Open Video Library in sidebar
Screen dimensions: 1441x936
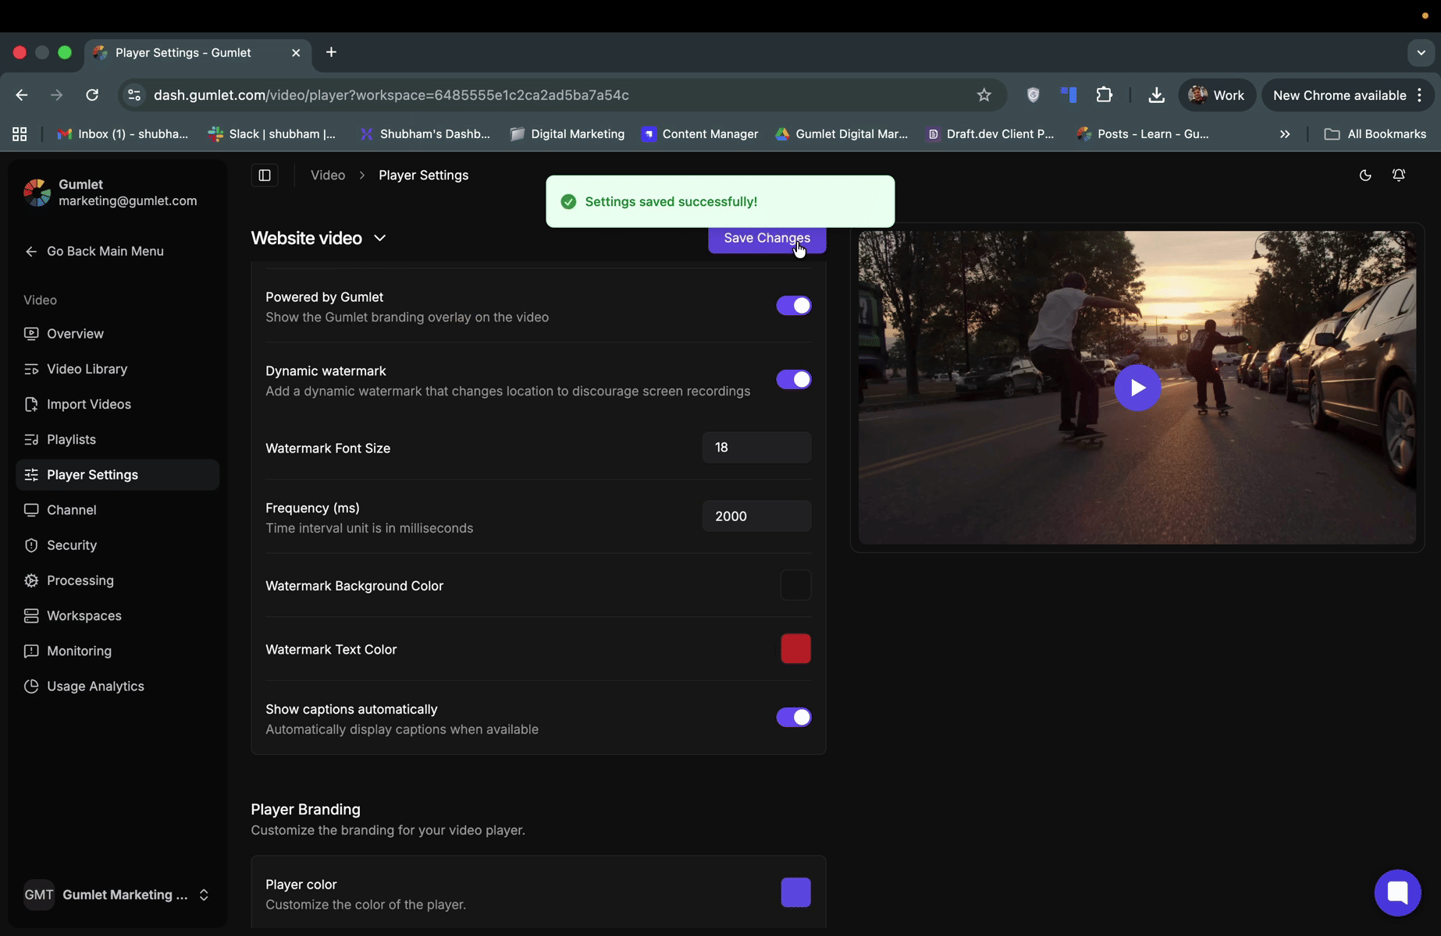point(87,369)
